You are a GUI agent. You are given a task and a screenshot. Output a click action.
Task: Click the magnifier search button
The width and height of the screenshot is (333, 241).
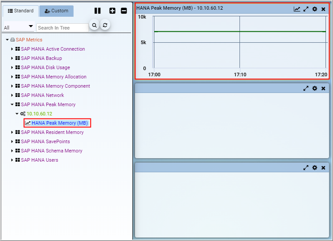pos(94,25)
